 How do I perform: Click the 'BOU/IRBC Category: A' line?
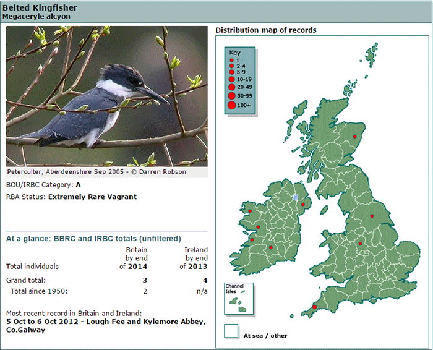coord(43,185)
